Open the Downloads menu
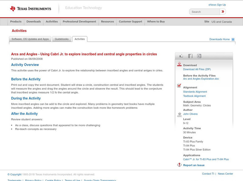Screen dimensions: 243x181 point(34,21)
